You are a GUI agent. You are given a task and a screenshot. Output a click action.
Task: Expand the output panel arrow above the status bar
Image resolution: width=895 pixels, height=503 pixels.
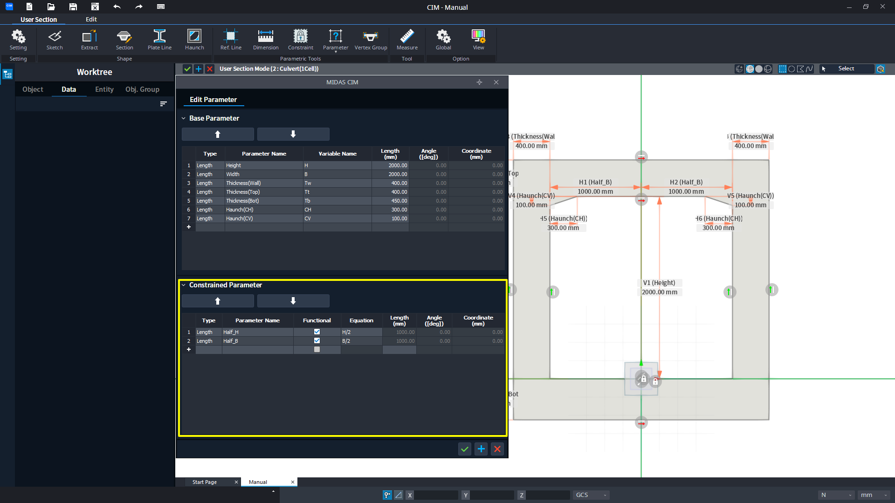click(273, 491)
